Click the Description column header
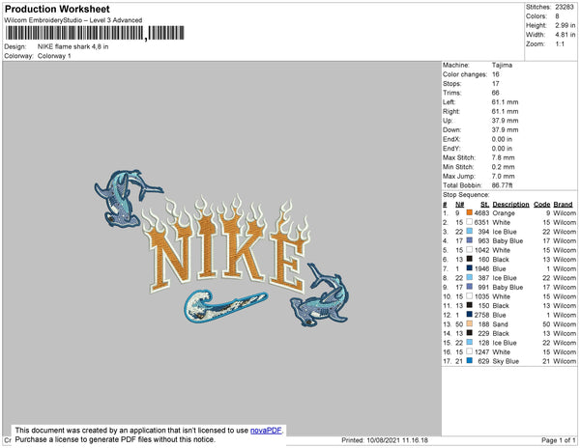 click(510, 205)
